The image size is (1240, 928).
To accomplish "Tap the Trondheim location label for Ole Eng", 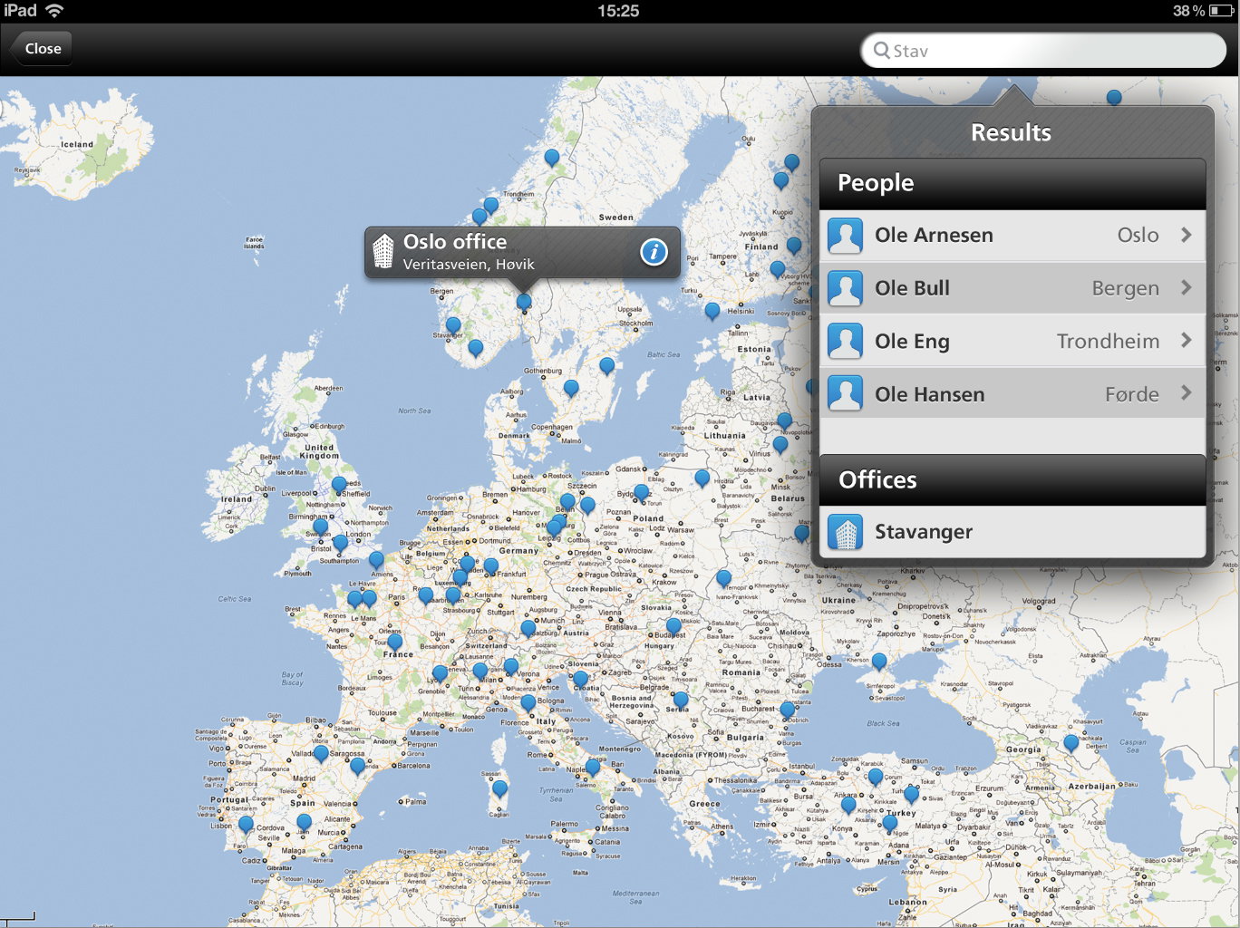I will pos(1108,342).
